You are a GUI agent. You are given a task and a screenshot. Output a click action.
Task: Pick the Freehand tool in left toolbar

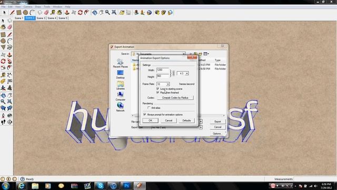coord(9,47)
